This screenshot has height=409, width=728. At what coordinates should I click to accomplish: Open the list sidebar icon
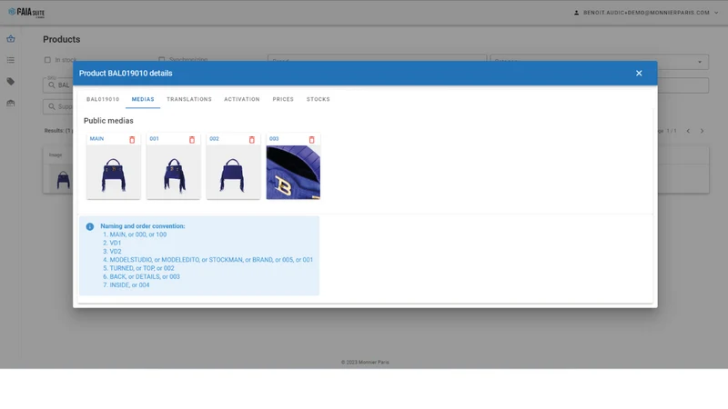[11, 60]
